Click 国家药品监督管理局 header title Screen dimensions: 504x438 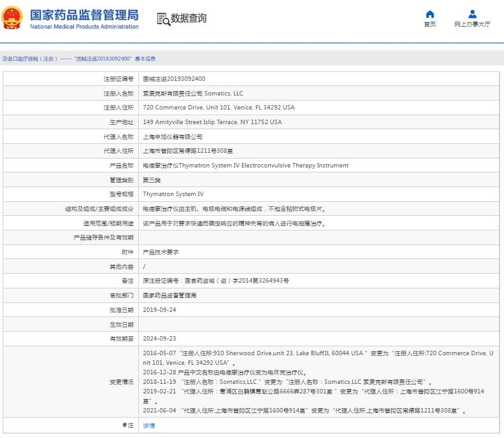click(84, 15)
